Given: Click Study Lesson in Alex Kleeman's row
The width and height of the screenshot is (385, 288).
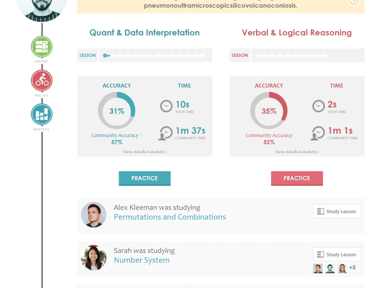Looking at the screenshot, I should pyautogui.click(x=337, y=211).
